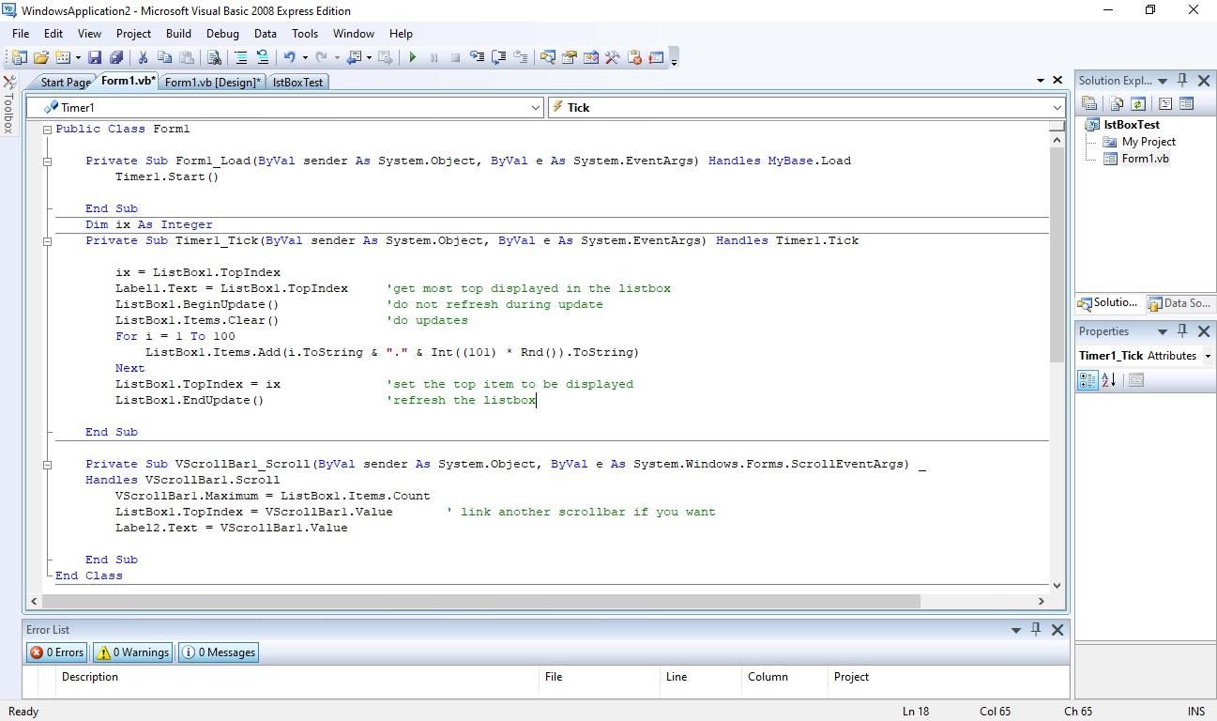Viewport: 1217px width, 721px height.
Task: Open the Debug menu
Action: pos(222,33)
